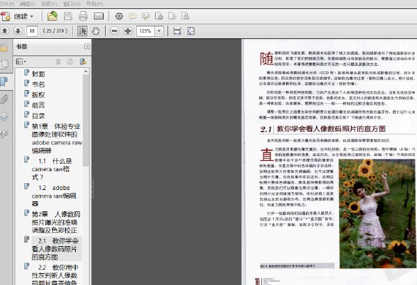
Task: Delete selected bookmark trash icon
Action: coord(58,62)
